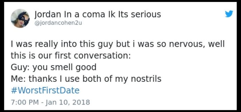Select the line "Guy: you smell good"

click(x=54, y=67)
